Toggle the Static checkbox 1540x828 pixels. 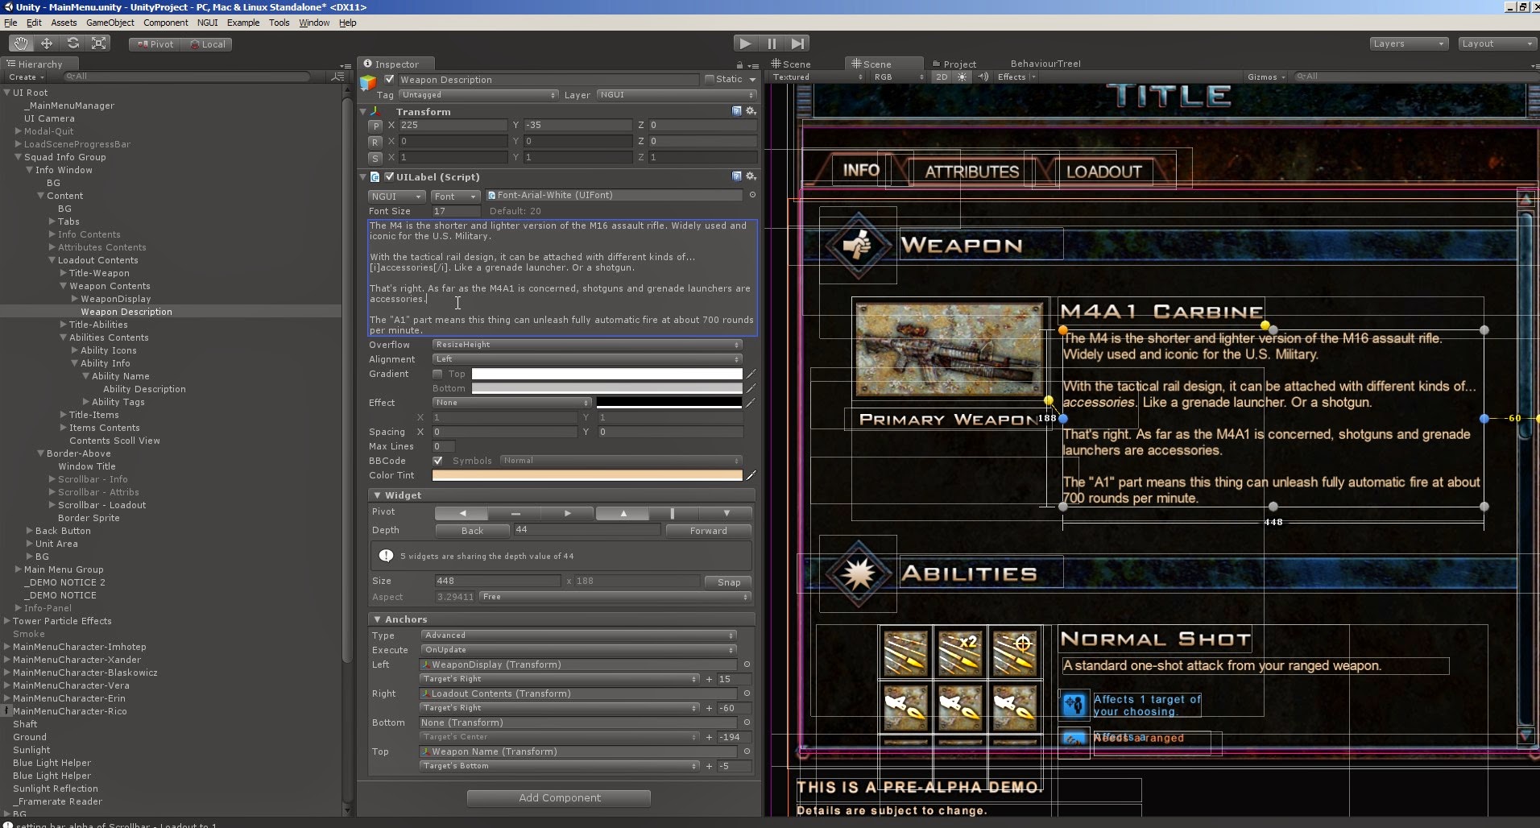pos(710,79)
